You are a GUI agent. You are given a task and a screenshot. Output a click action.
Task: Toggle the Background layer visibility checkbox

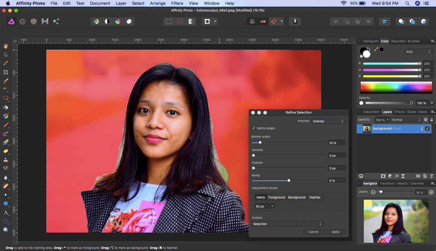coord(427,129)
